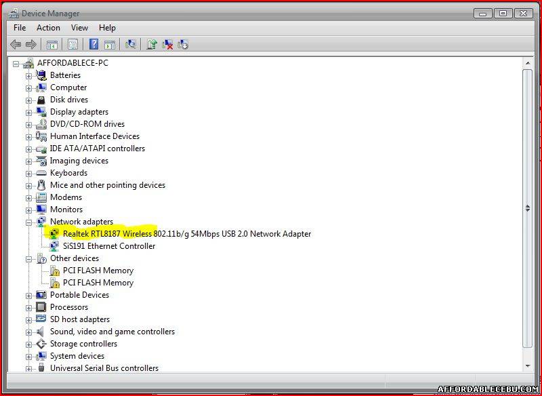Select the first PCI FLASH Memory entry

pyautogui.click(x=98, y=271)
